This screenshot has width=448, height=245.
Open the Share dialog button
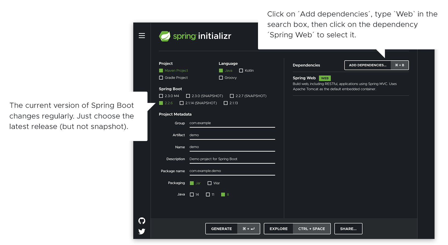(348, 229)
